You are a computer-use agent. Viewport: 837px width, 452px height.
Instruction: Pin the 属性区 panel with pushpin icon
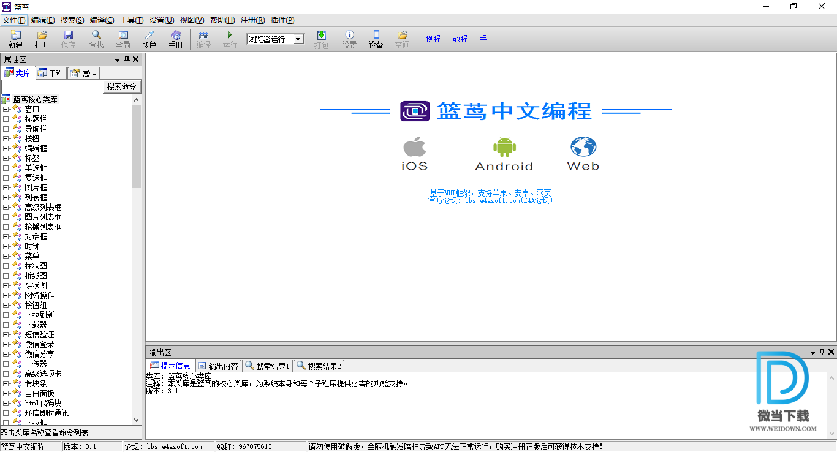[x=127, y=59]
